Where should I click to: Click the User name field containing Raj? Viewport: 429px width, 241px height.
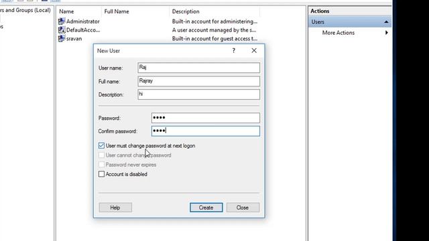199,68
